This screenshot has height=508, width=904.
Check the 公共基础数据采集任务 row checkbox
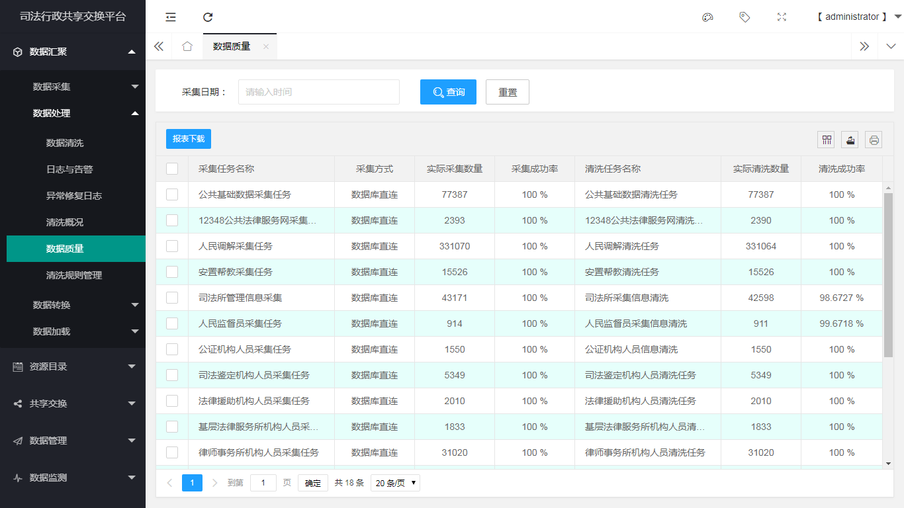point(172,194)
